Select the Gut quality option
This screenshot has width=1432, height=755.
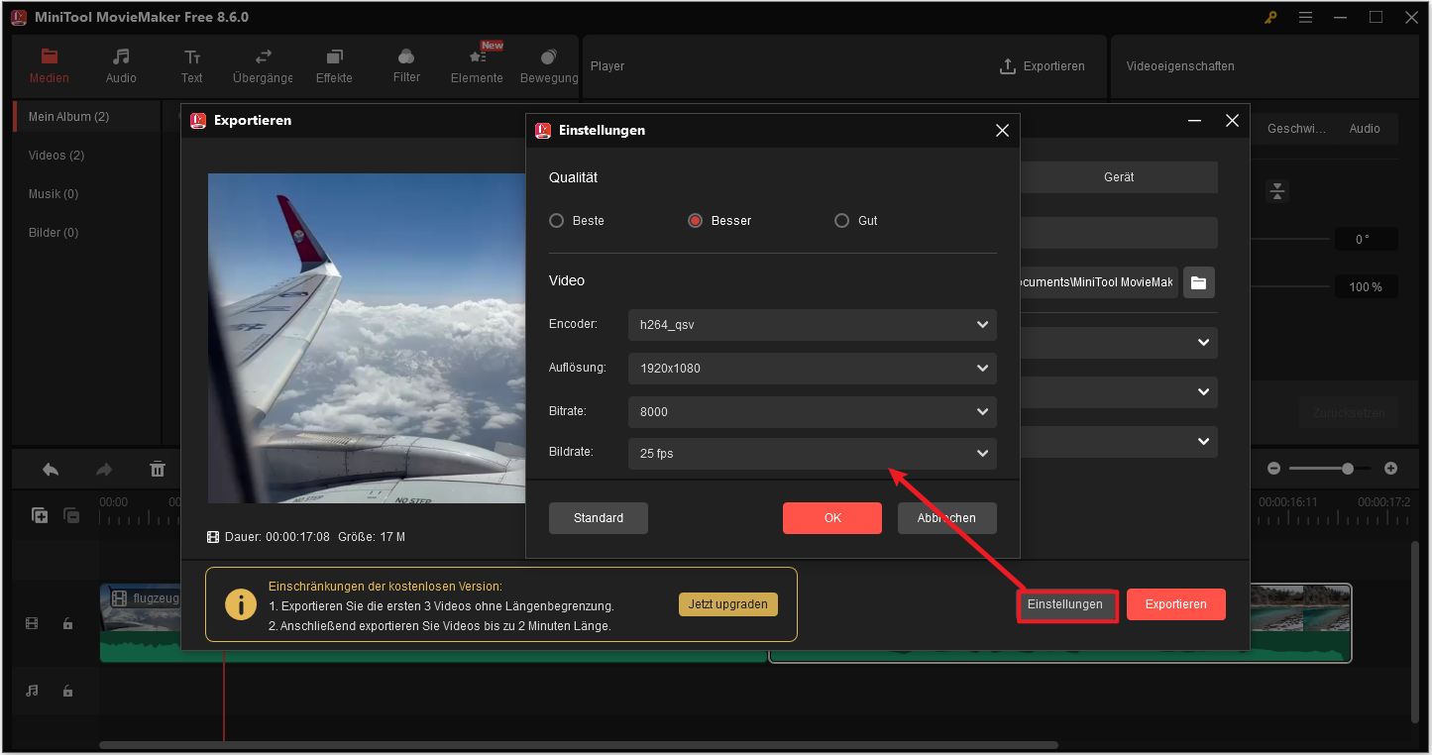coord(841,220)
